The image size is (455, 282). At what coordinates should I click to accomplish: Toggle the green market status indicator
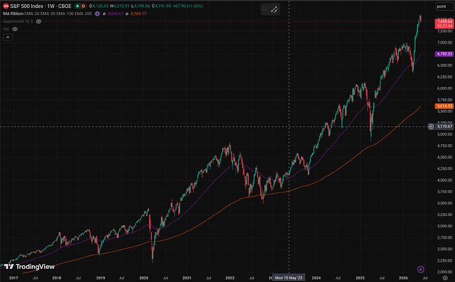77,6
